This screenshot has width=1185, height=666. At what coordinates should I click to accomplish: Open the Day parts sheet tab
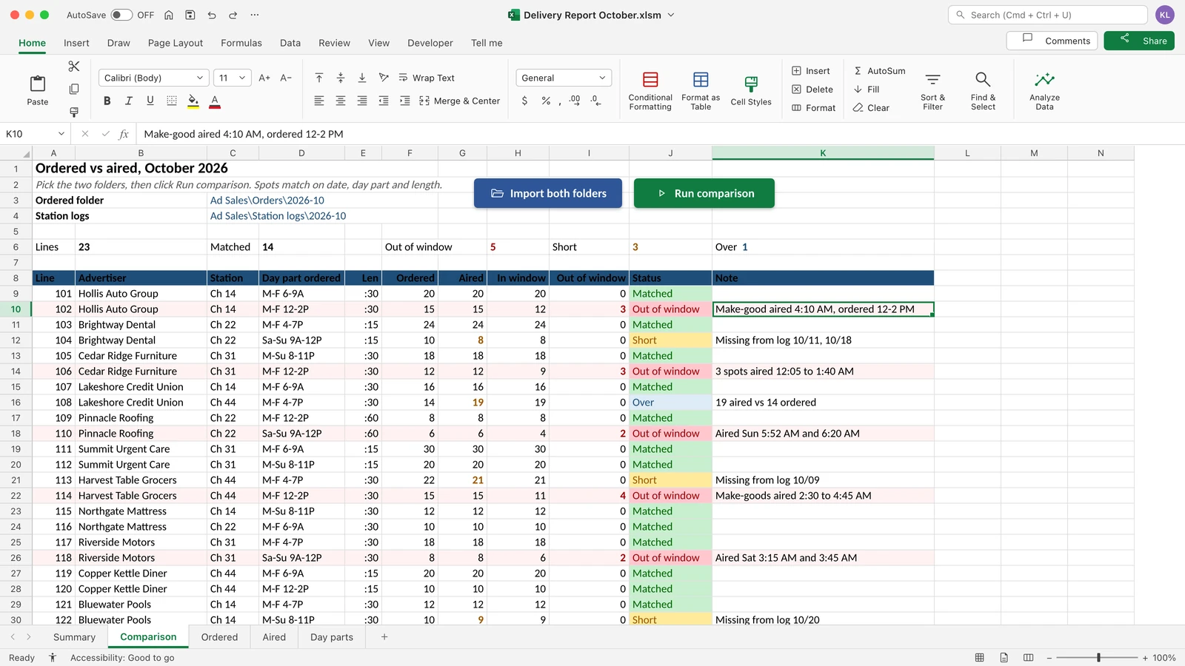(332, 637)
